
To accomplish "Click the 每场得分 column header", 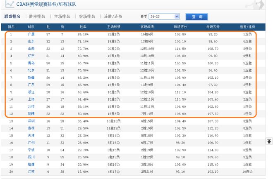I will pyautogui.click(x=180, y=27).
